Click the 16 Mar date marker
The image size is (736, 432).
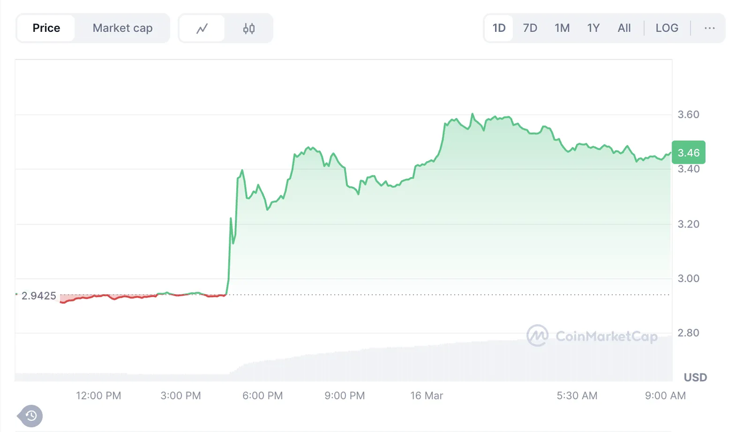pos(427,396)
